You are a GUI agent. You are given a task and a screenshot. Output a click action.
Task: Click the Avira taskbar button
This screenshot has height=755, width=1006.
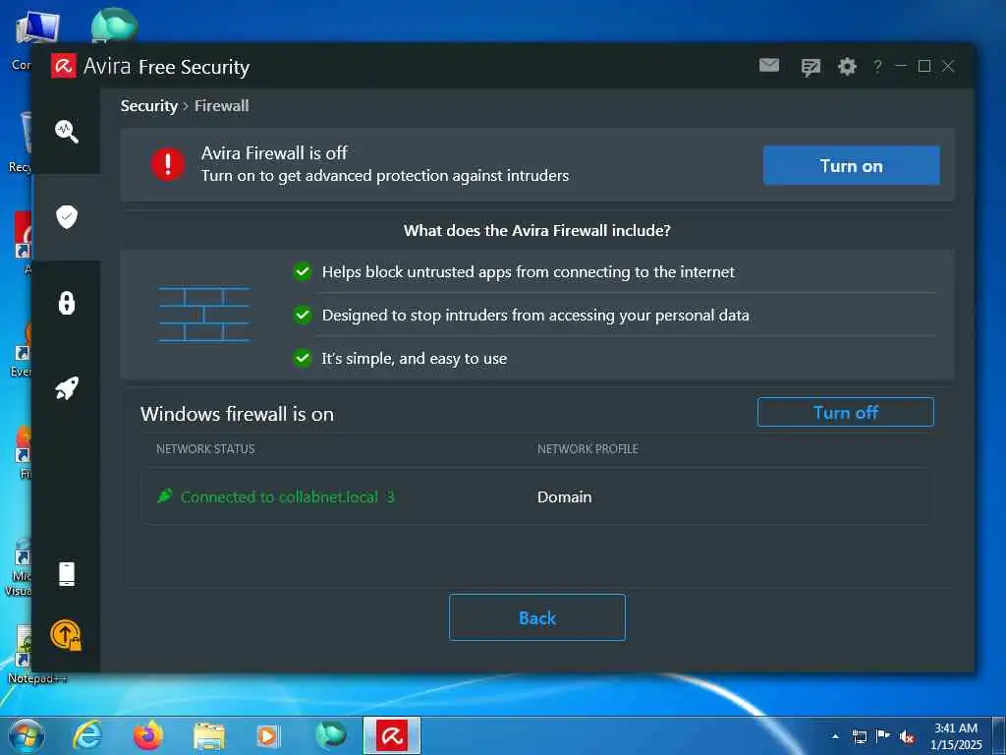[x=391, y=735]
